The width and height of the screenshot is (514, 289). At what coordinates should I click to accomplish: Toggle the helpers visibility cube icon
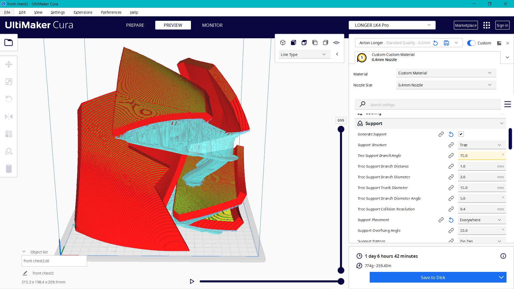pos(293,43)
